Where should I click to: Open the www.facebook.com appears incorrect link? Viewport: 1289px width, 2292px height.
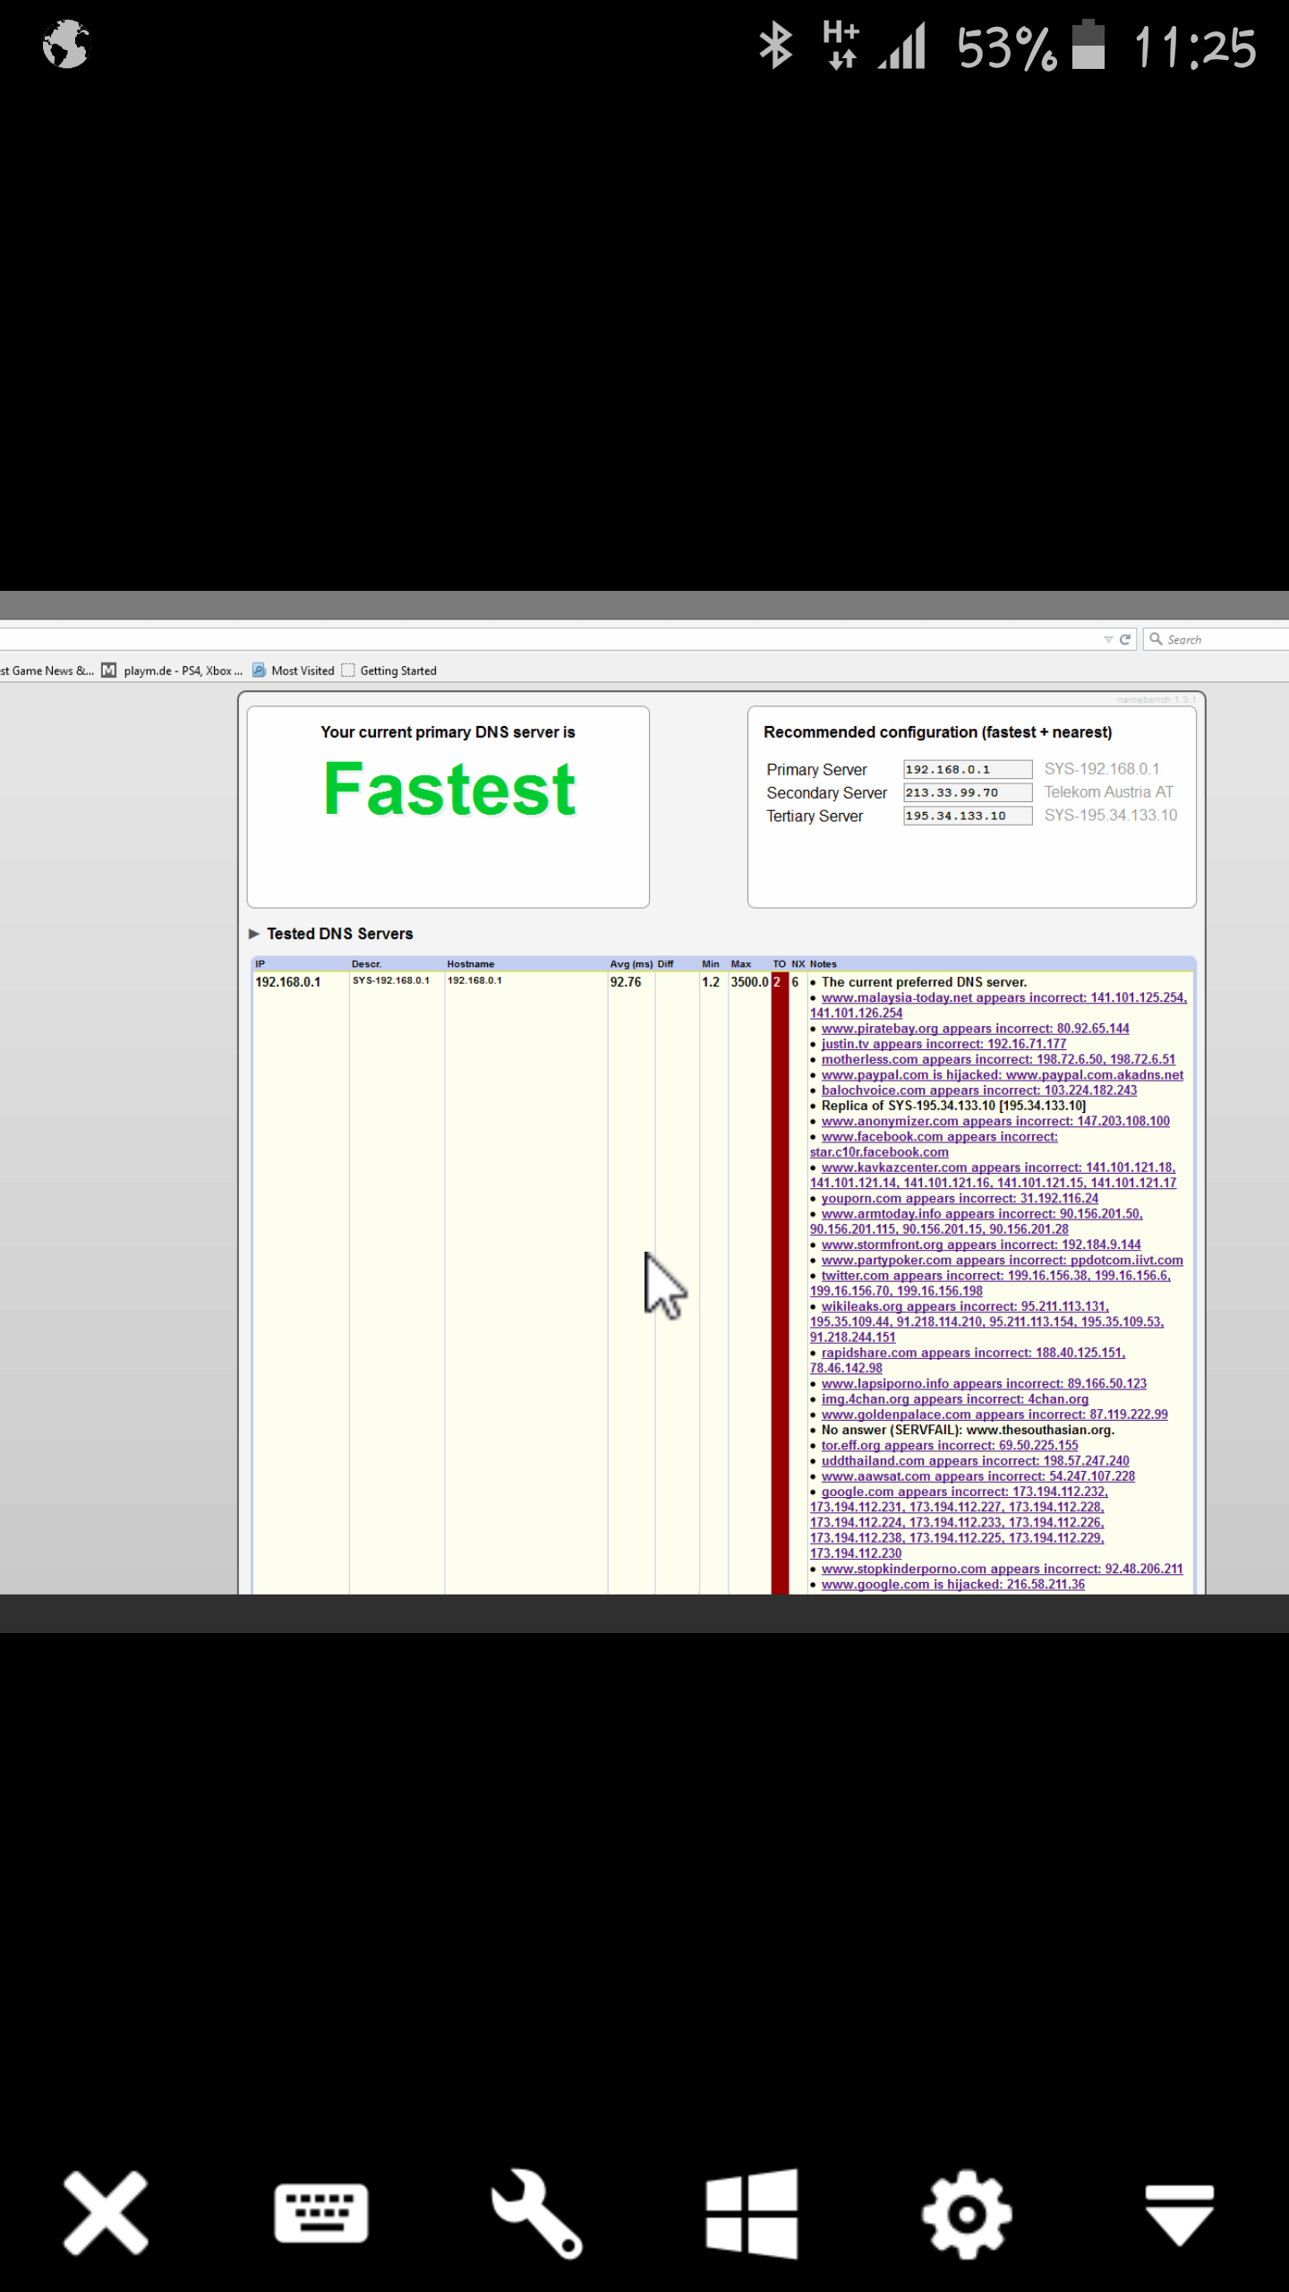coord(939,1137)
